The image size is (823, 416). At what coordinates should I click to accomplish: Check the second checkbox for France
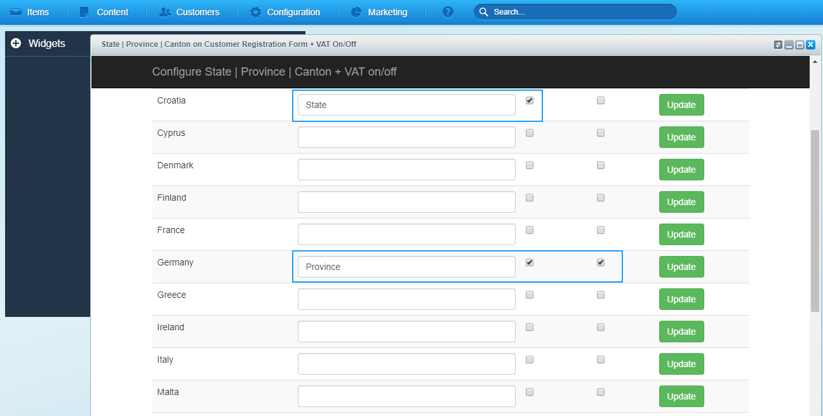(x=601, y=230)
